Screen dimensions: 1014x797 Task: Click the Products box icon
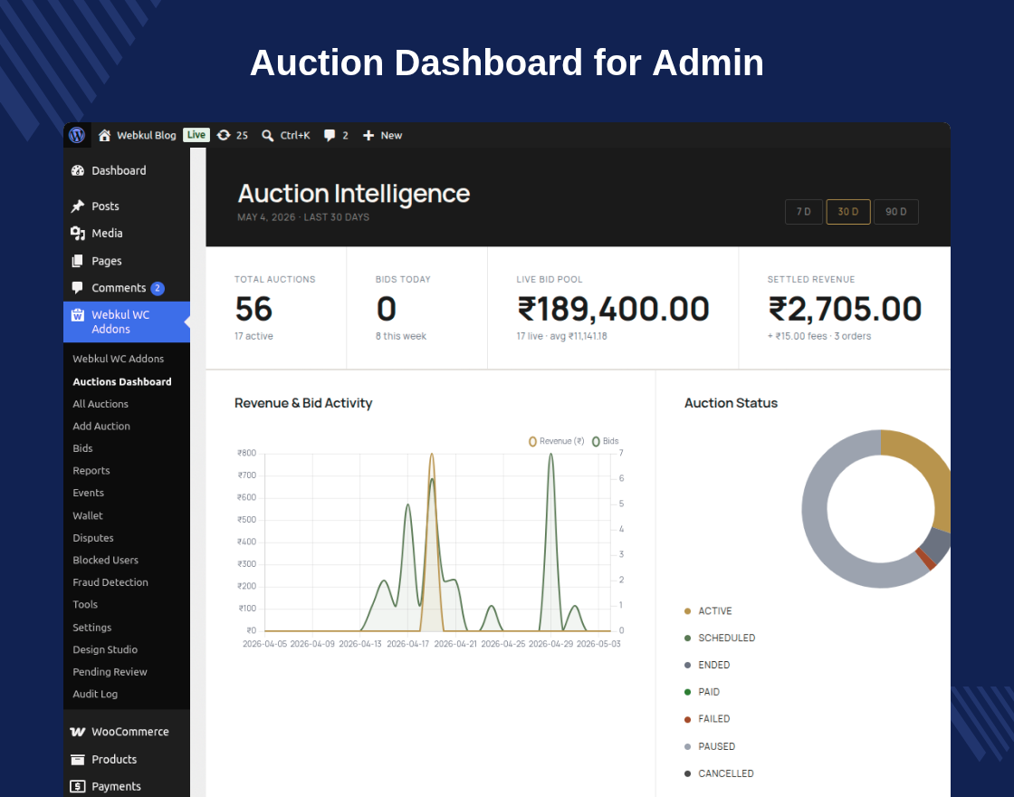coord(78,760)
